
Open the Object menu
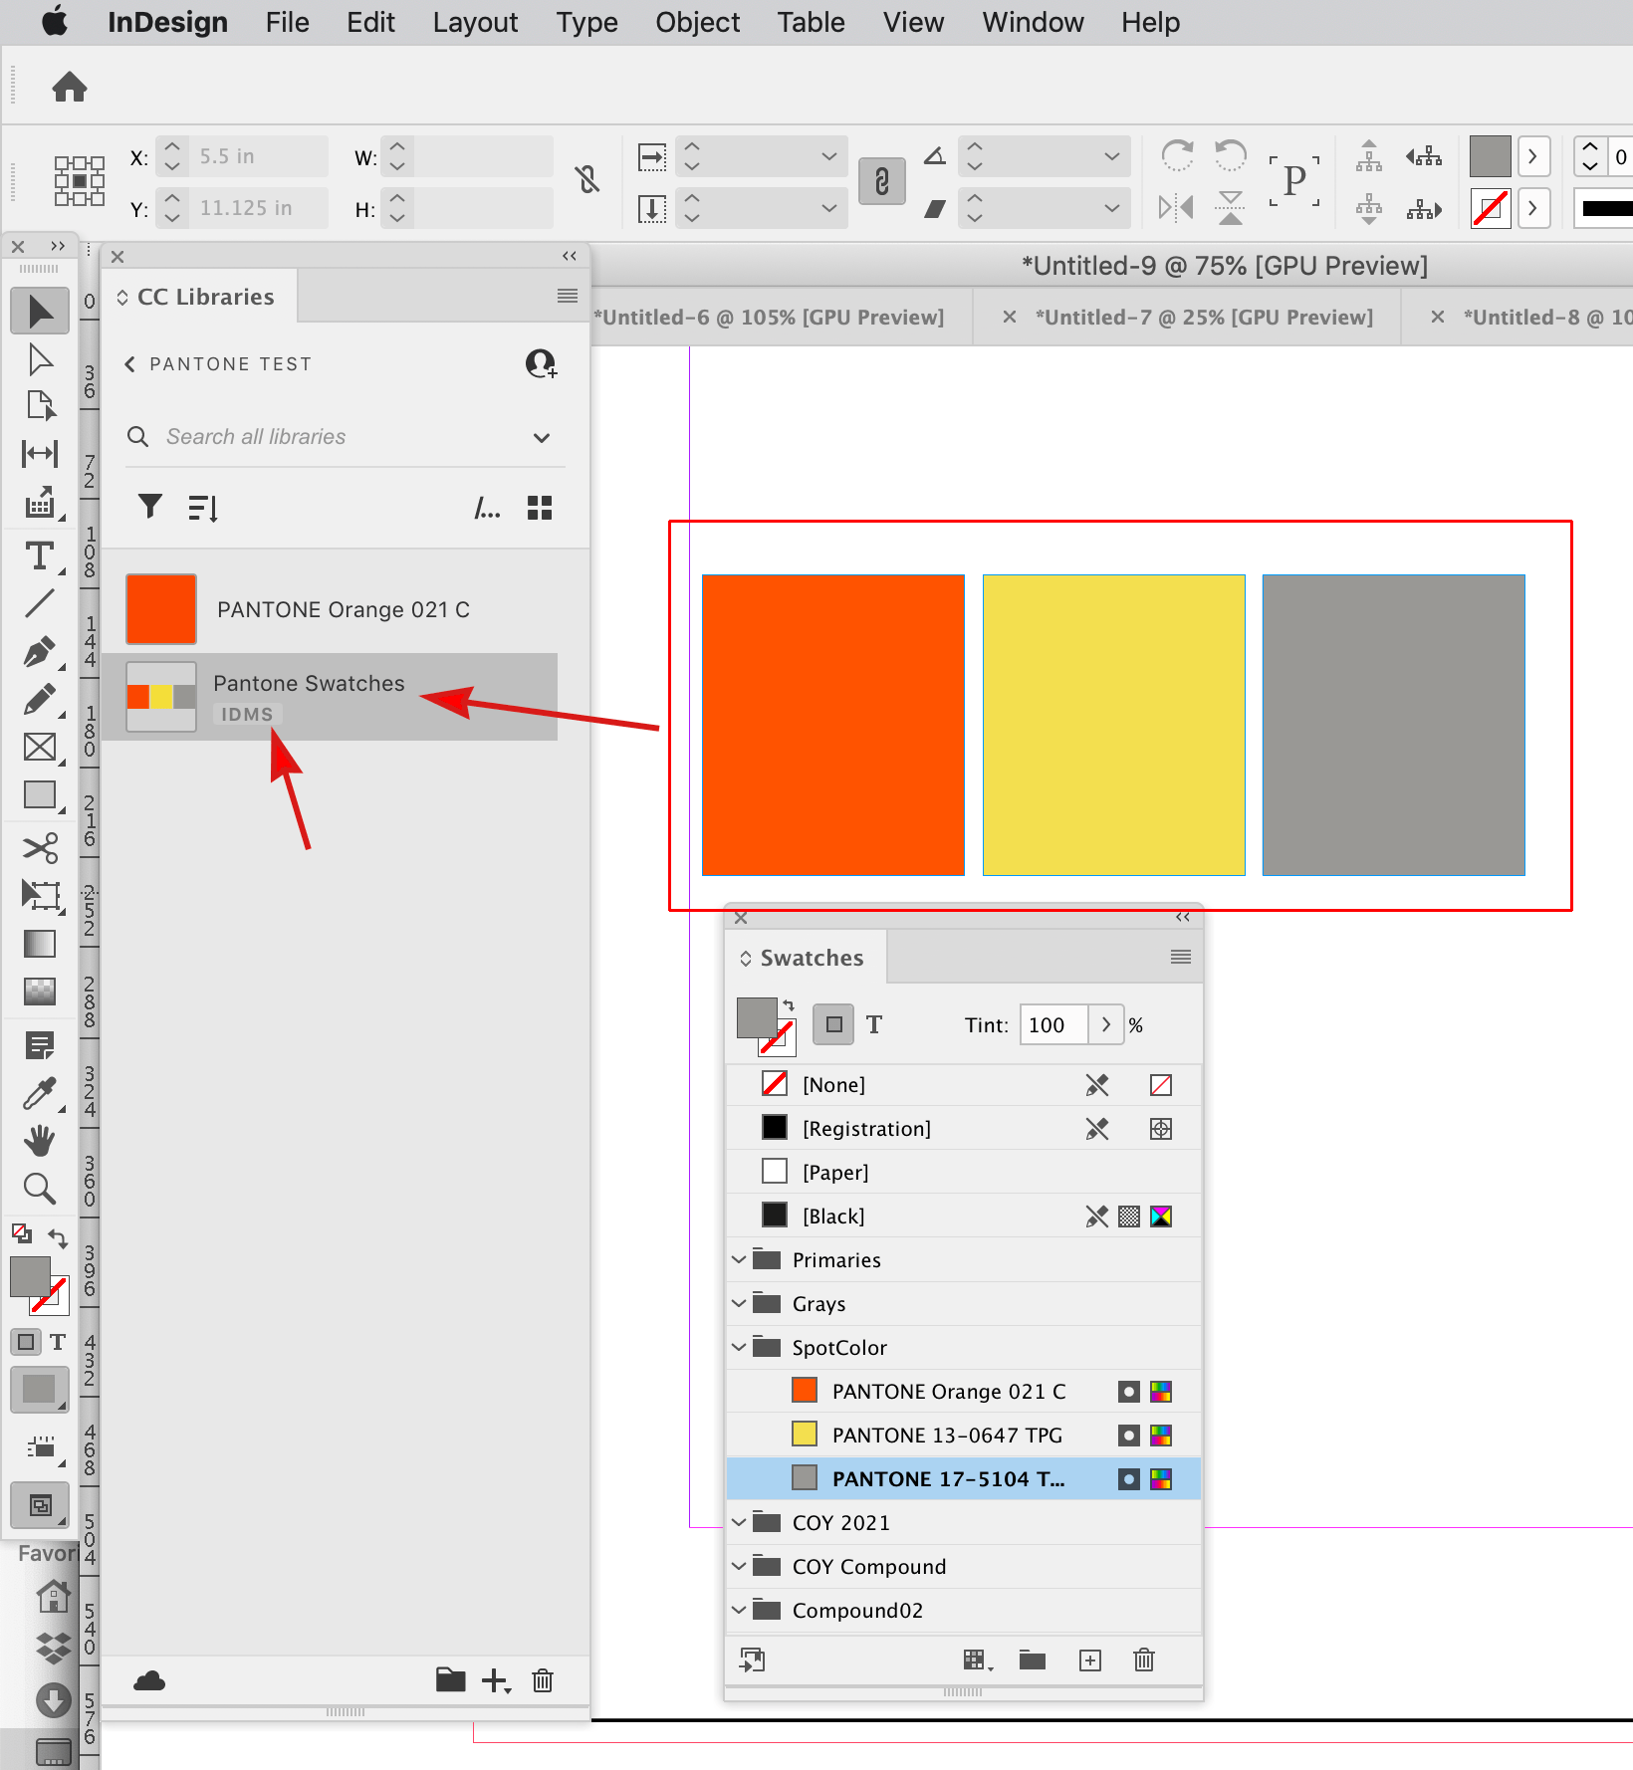pos(697,22)
